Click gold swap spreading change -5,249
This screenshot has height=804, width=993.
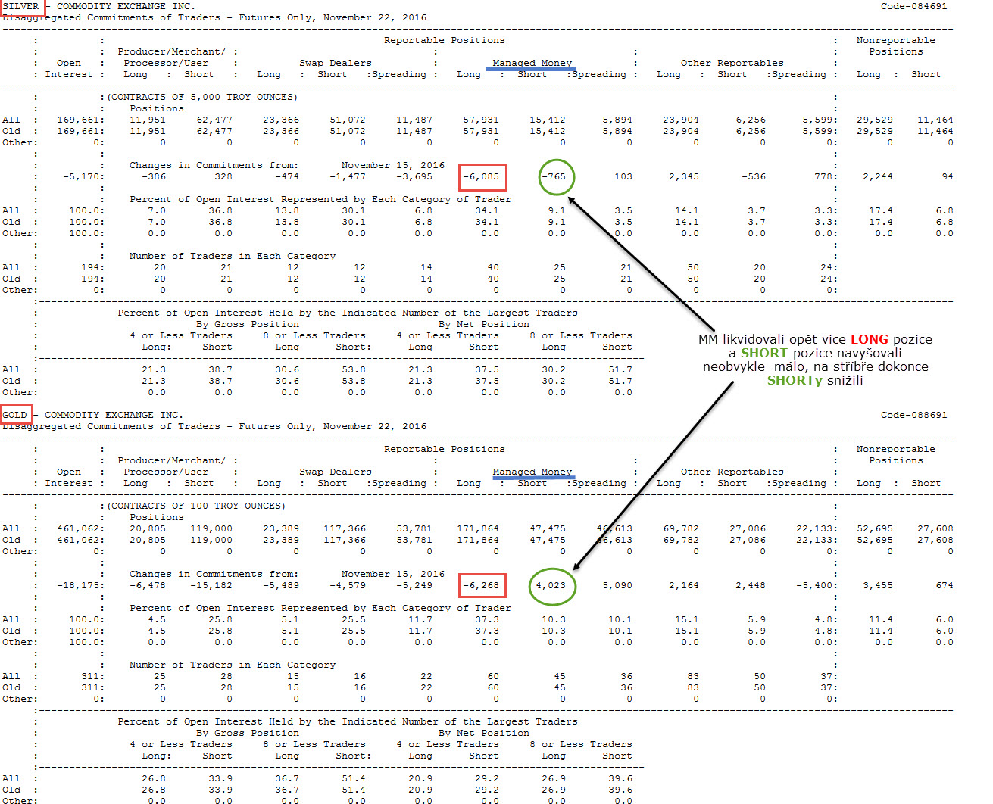point(414,585)
